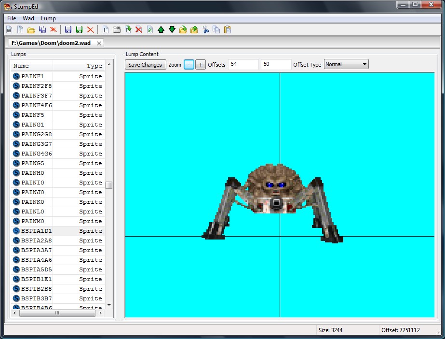This screenshot has width=445, height=339.
Task: Zoom out with the minus button
Action: click(x=189, y=65)
